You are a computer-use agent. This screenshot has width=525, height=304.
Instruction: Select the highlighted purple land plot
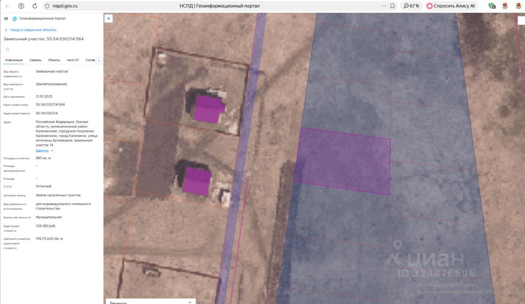[342, 161]
